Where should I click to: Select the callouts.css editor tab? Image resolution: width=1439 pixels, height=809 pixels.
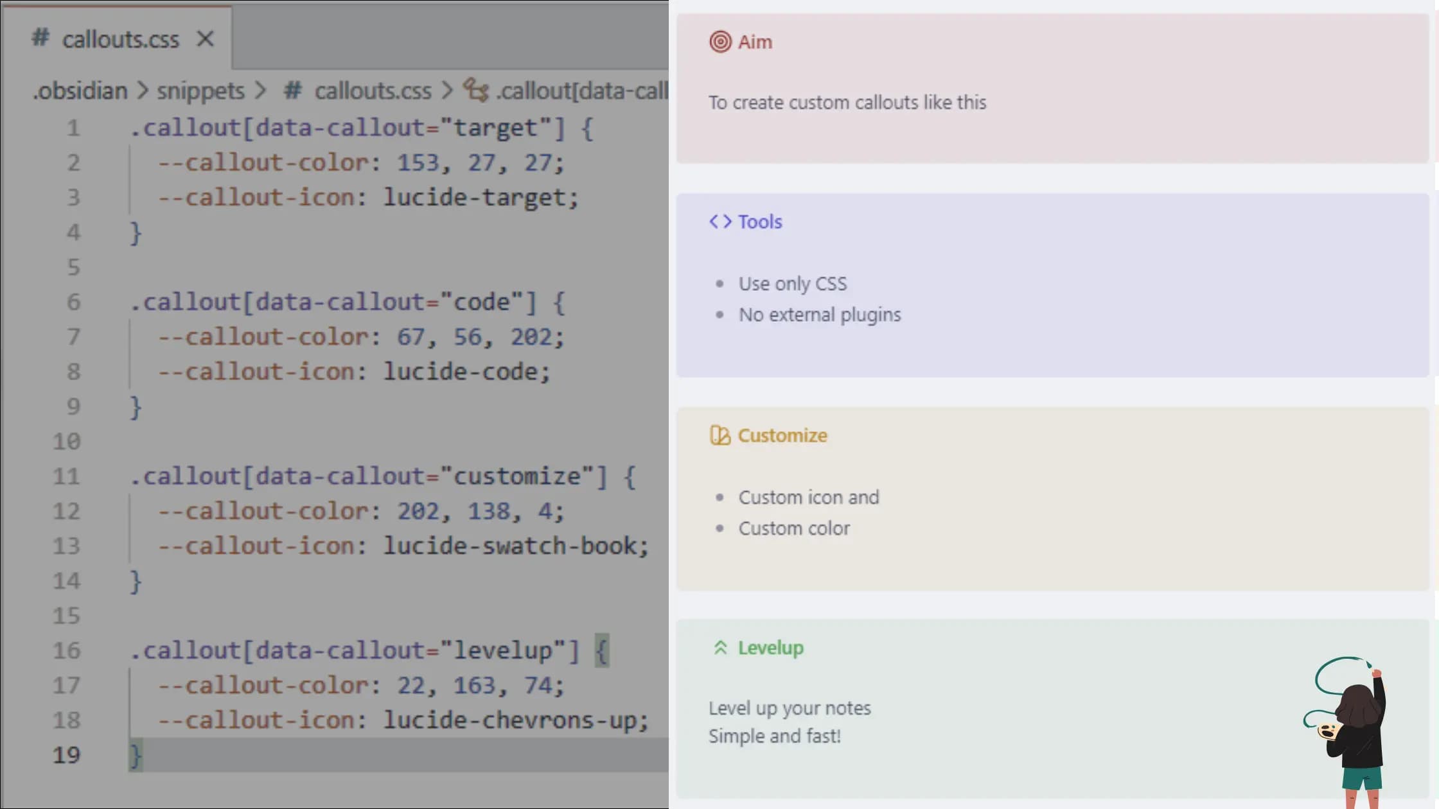coord(119,39)
